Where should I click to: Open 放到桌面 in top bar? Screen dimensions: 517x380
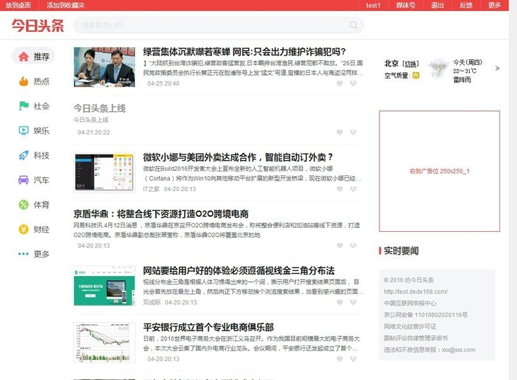tap(18, 5)
